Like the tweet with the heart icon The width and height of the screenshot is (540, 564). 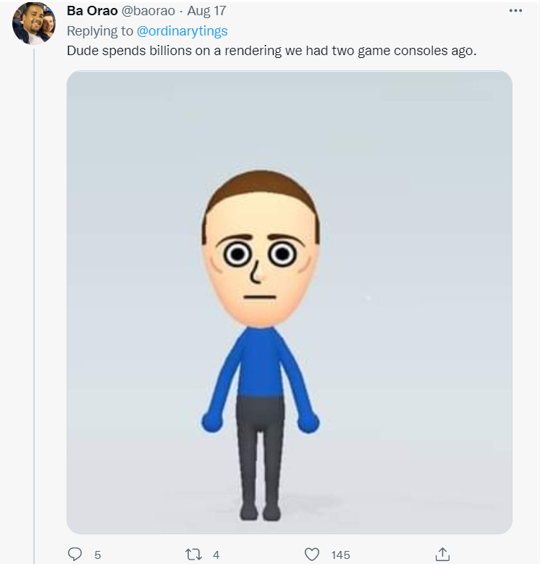(312, 555)
